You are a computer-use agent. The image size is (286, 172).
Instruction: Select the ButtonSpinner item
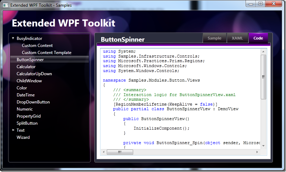pyautogui.click(x=49, y=60)
